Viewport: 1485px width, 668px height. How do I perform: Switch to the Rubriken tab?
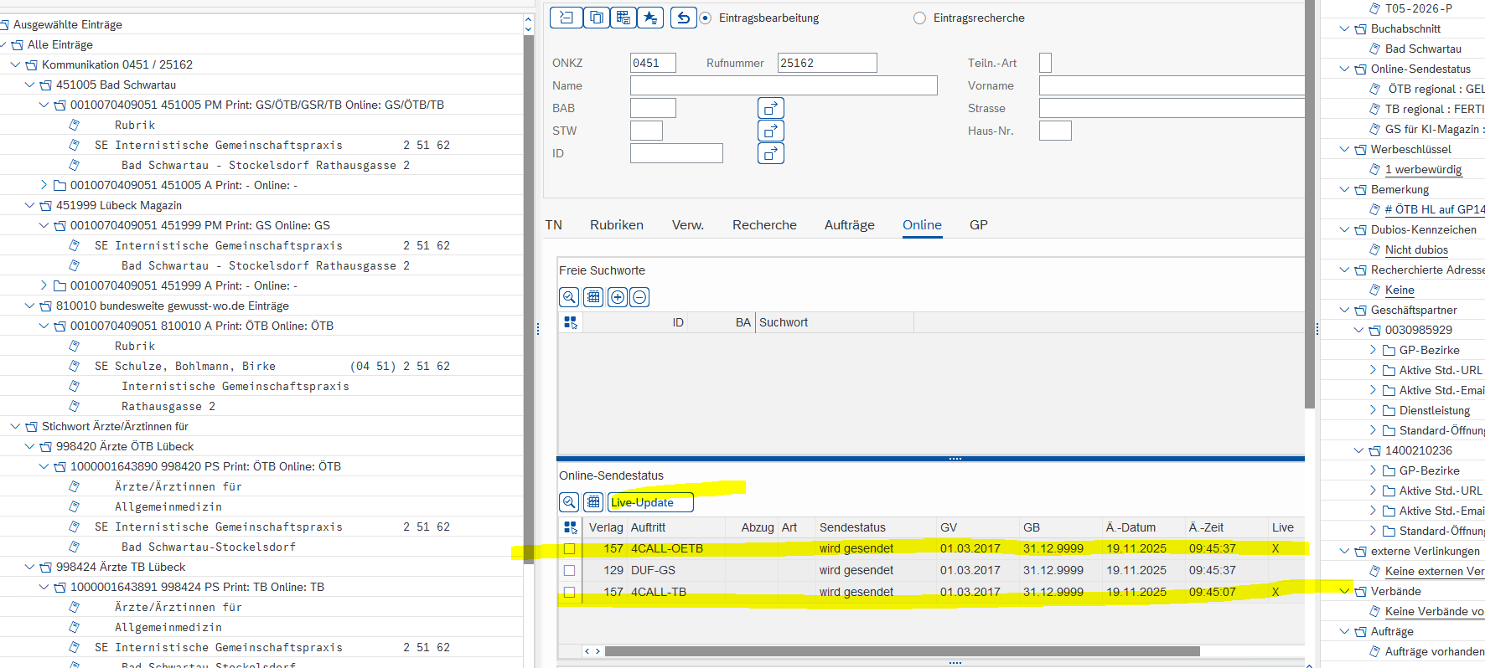tap(617, 225)
